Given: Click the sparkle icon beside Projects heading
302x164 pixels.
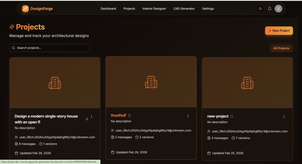Looking at the screenshot, I should 12,27.
